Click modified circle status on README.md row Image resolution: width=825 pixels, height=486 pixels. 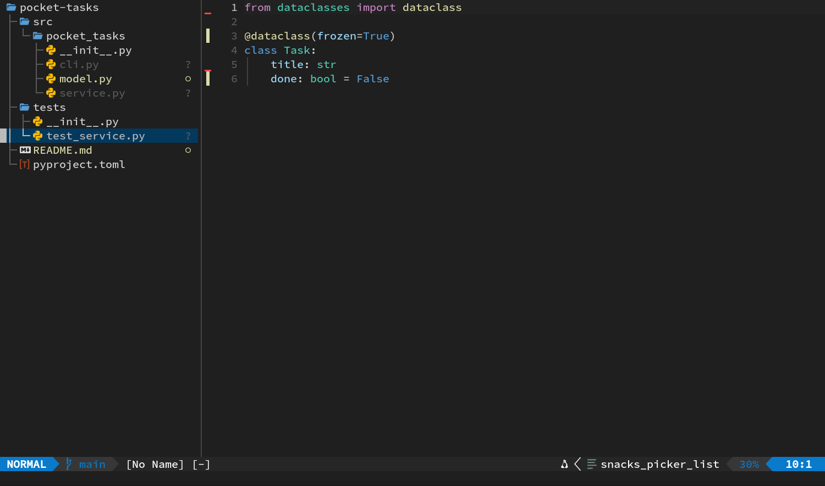pyautogui.click(x=188, y=150)
